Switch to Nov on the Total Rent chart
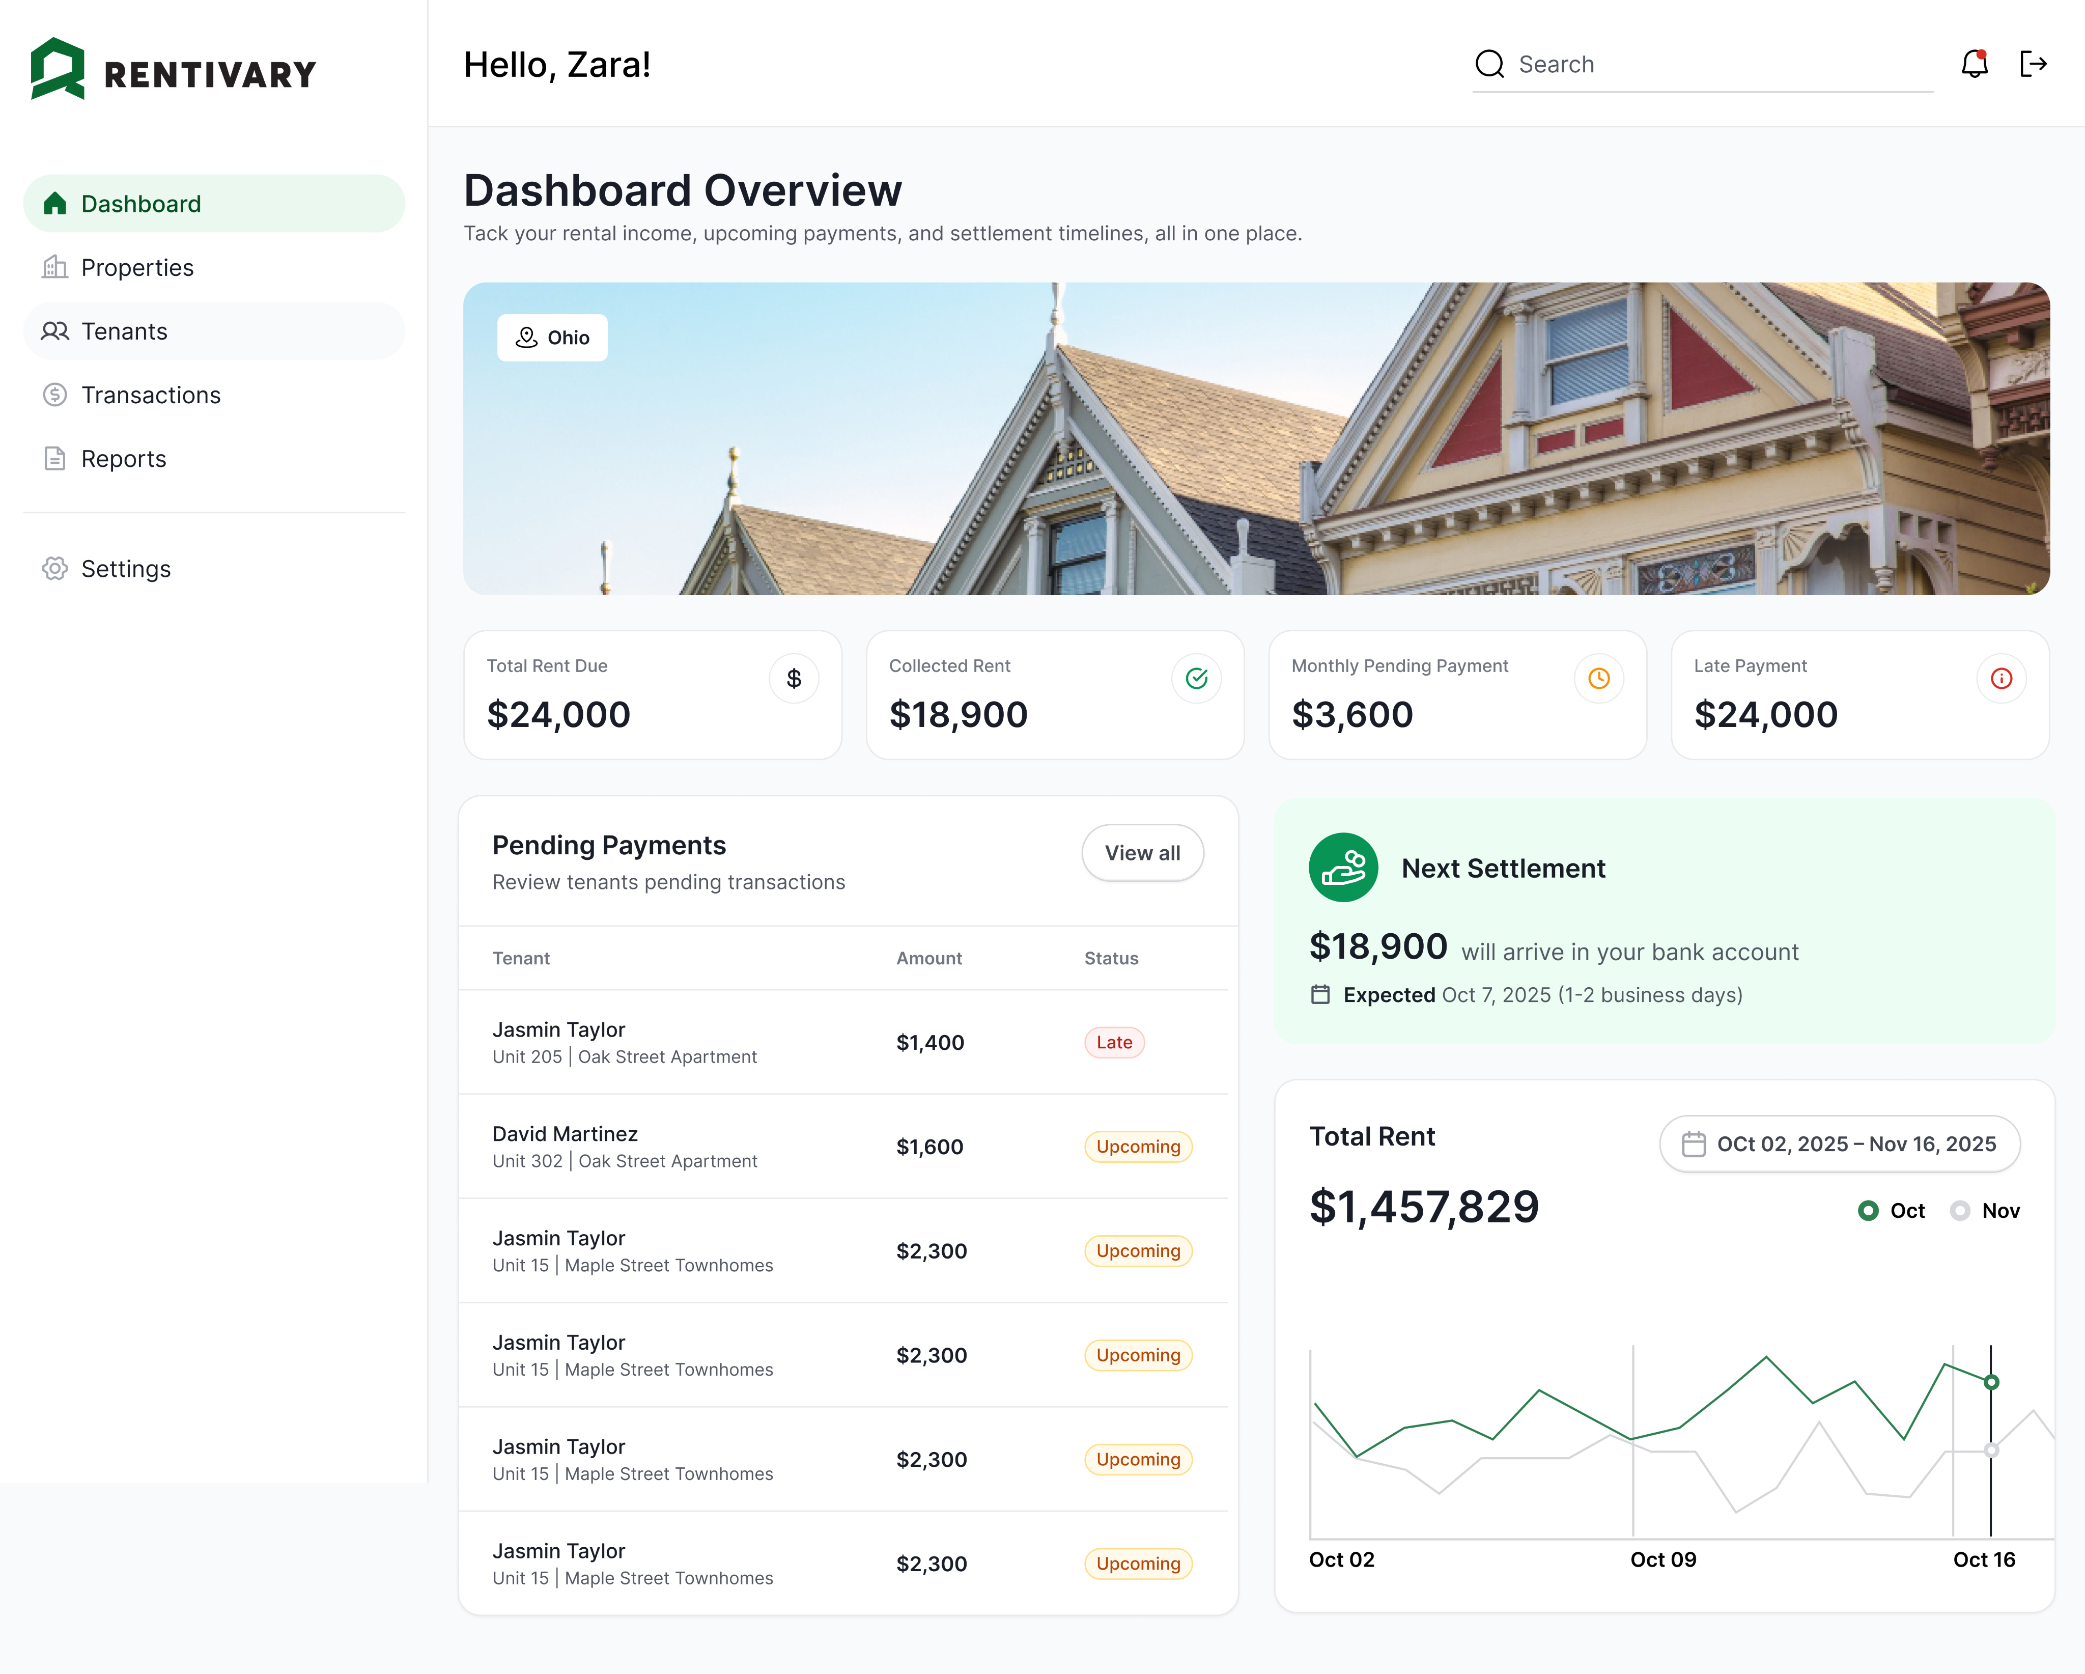2085x1674 pixels. point(1961,1210)
